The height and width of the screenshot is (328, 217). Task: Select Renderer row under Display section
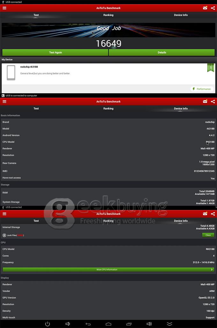point(108,285)
